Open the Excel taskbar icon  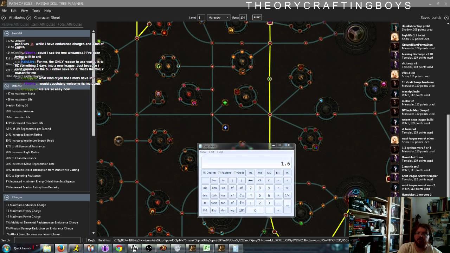coord(206,248)
